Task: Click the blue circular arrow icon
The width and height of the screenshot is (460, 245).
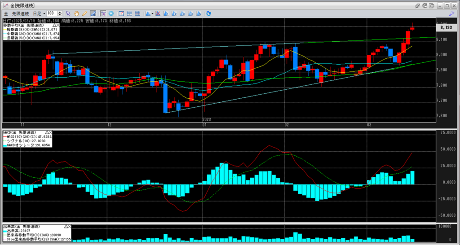Action: tap(111, 13)
